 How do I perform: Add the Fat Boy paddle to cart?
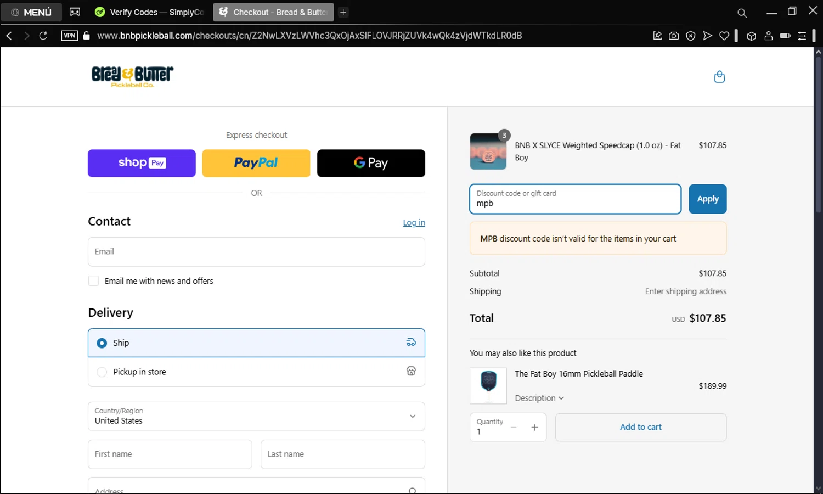point(641,427)
